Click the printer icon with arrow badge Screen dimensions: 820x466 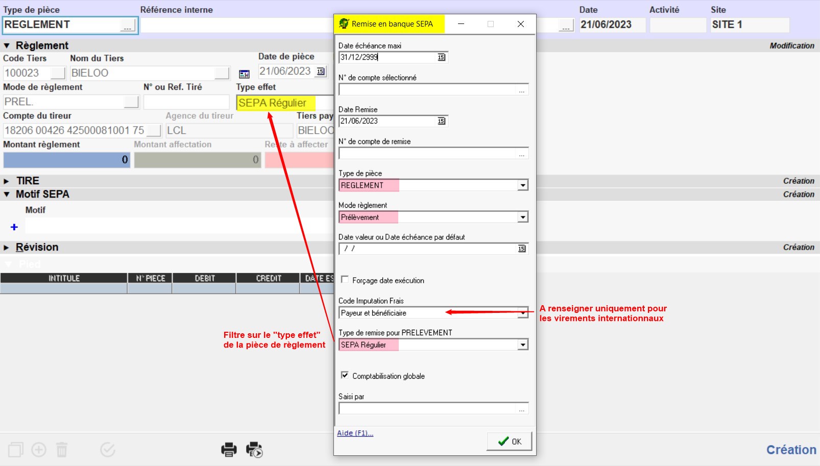(x=254, y=450)
